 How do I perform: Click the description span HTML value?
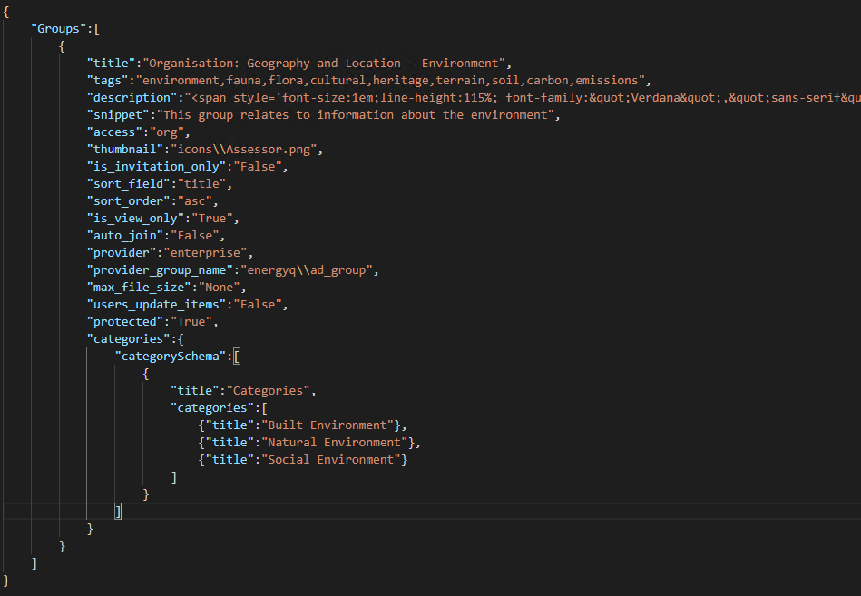523,98
